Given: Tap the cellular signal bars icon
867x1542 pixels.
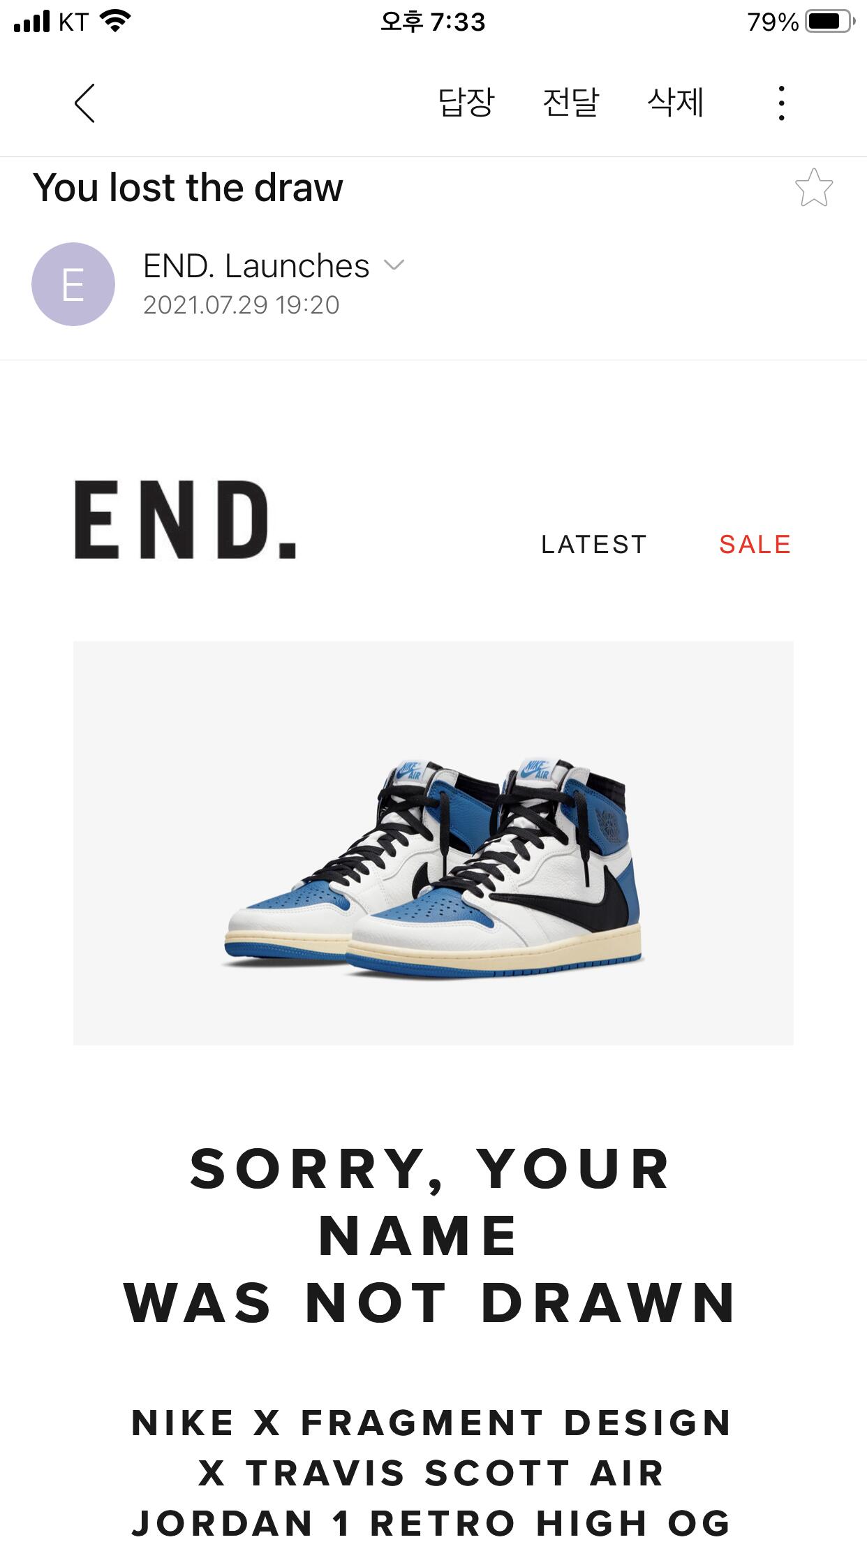Looking at the screenshot, I should tap(32, 22).
